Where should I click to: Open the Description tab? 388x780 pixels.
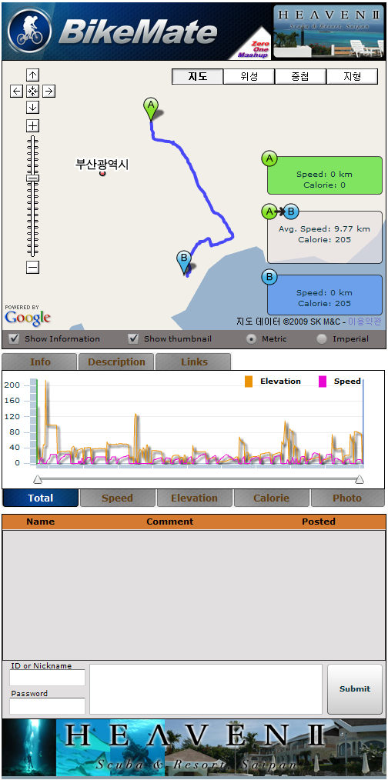click(116, 362)
